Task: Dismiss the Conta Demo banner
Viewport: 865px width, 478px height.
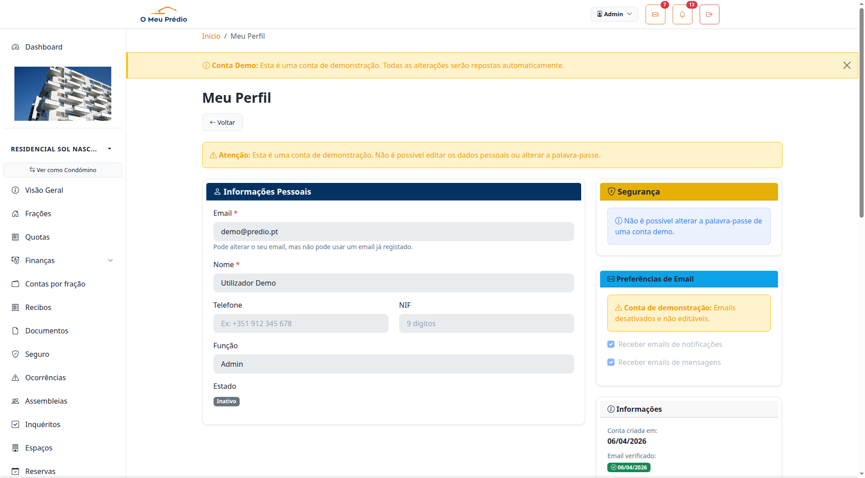Action: (847, 65)
